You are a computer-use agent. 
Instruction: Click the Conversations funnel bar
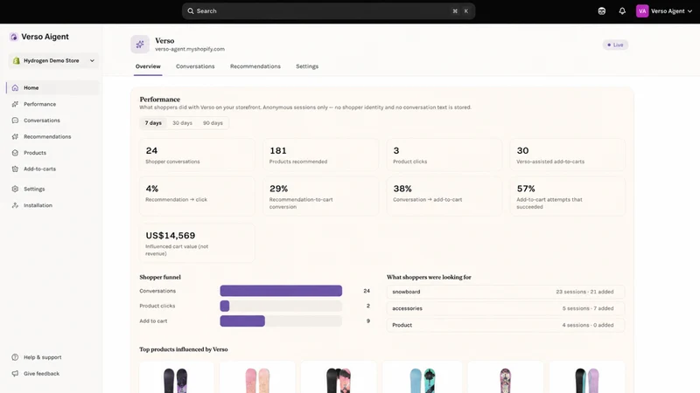281,291
